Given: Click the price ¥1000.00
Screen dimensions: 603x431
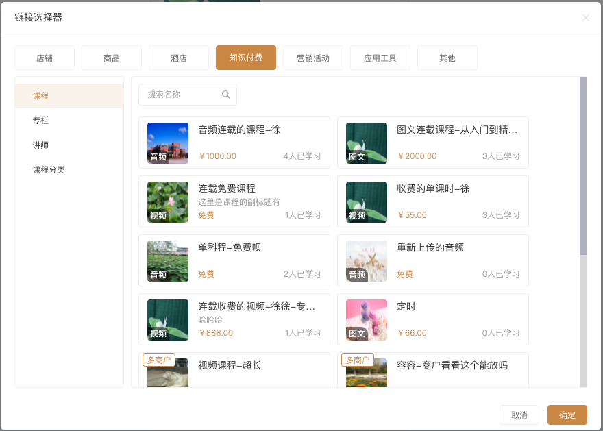Looking at the screenshot, I should 218,156.
